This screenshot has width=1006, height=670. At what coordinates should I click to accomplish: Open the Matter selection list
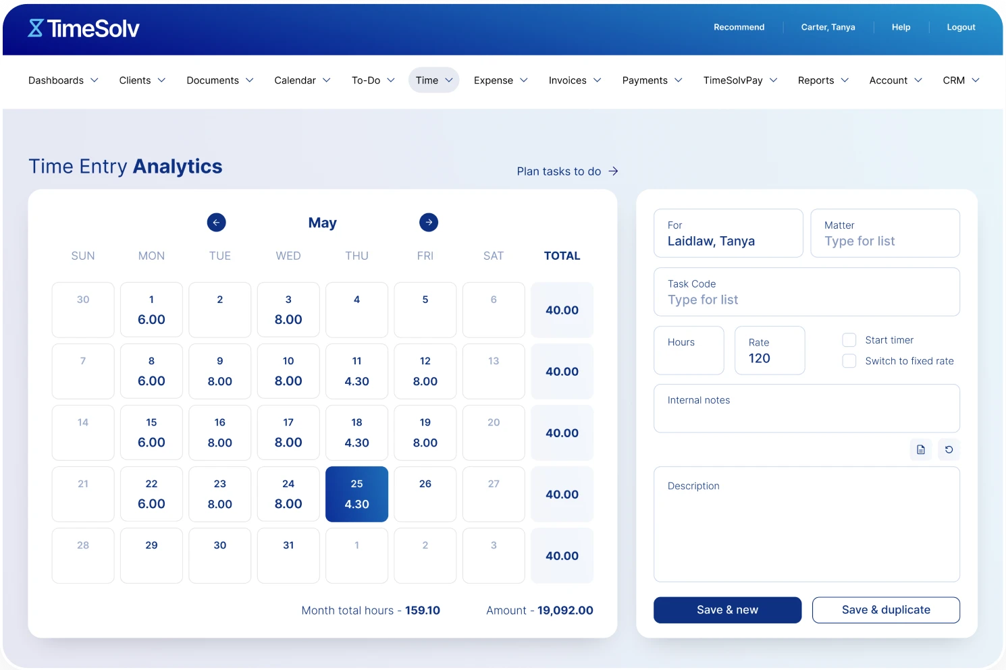coord(884,241)
